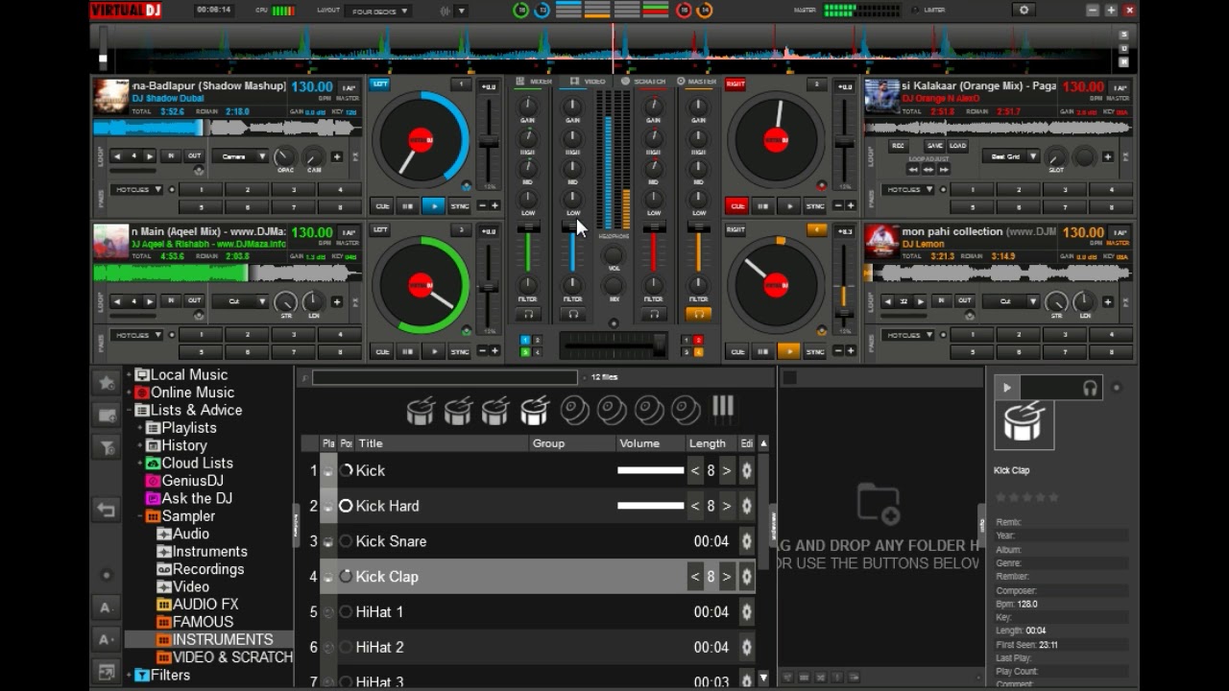Click the browser search input field
Screen dimensions: 1229x691
coord(445,378)
